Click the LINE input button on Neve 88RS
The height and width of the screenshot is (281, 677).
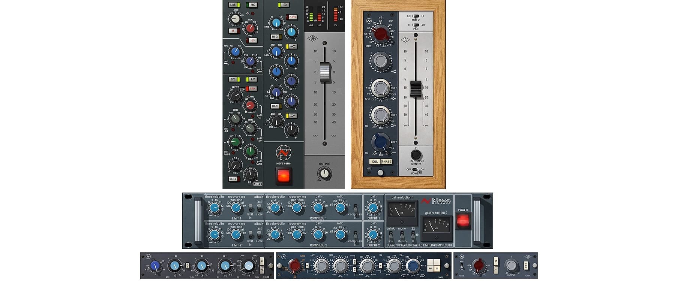(x=234, y=5)
